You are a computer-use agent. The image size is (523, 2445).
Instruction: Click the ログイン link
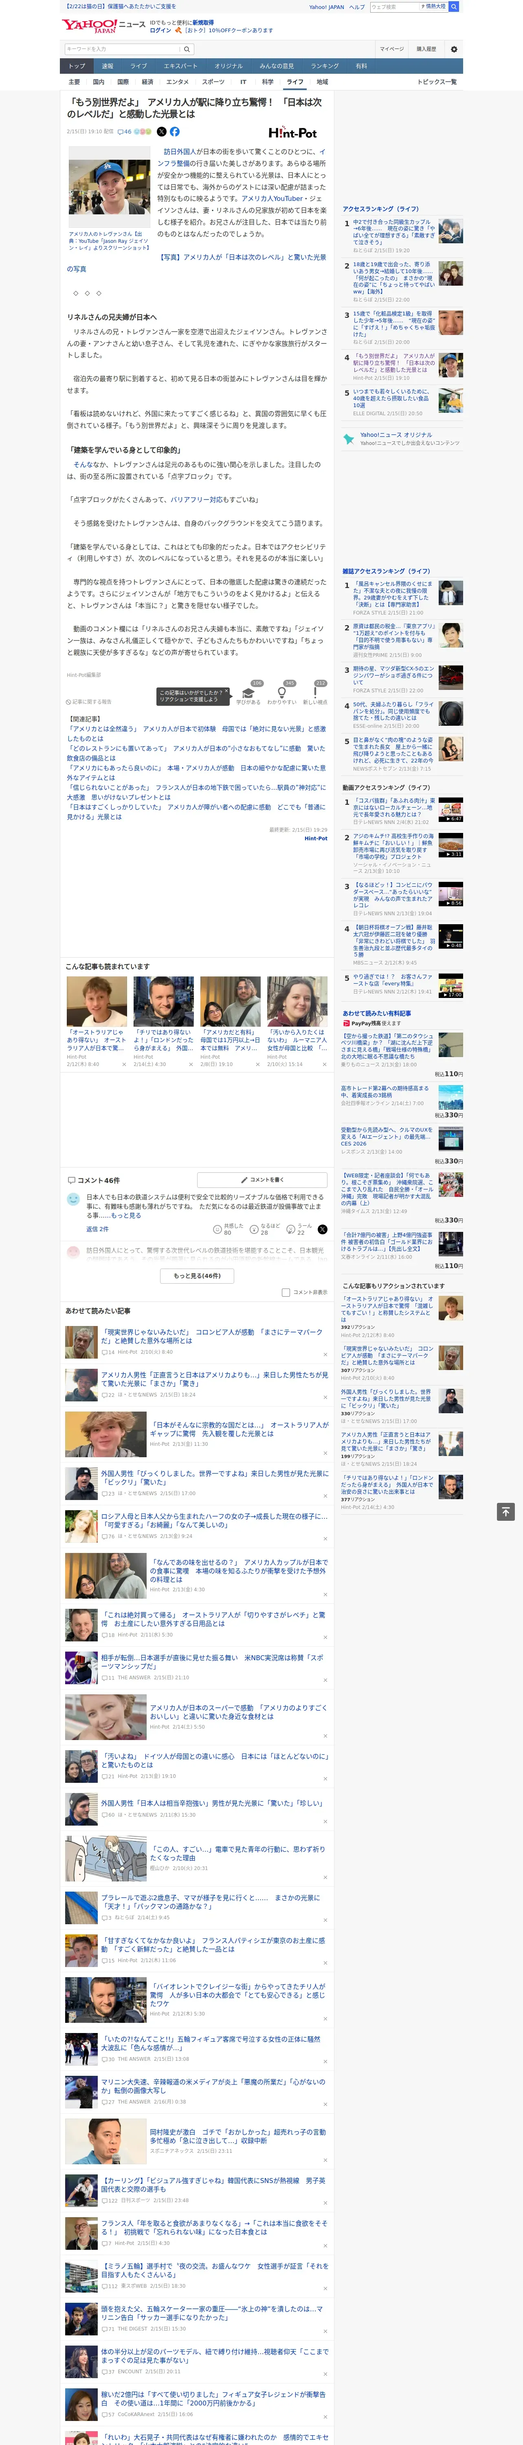click(160, 31)
